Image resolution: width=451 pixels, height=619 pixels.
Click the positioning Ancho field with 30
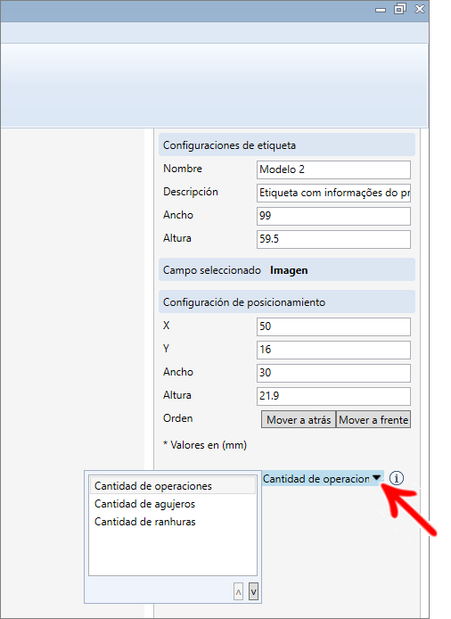pyautogui.click(x=333, y=373)
